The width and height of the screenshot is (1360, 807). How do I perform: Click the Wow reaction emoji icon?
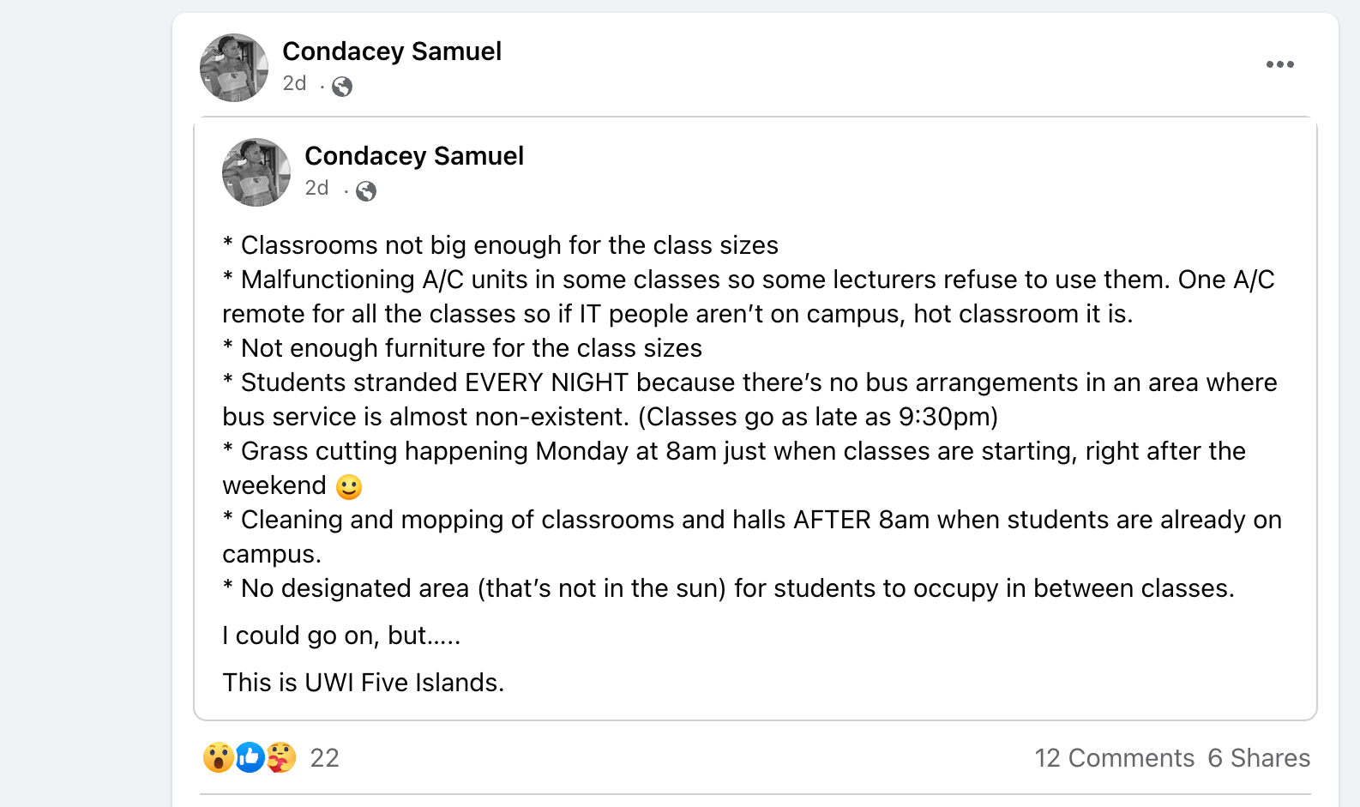(x=219, y=757)
